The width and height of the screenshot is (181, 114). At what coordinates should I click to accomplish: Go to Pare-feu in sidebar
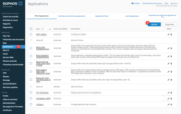[6, 36]
